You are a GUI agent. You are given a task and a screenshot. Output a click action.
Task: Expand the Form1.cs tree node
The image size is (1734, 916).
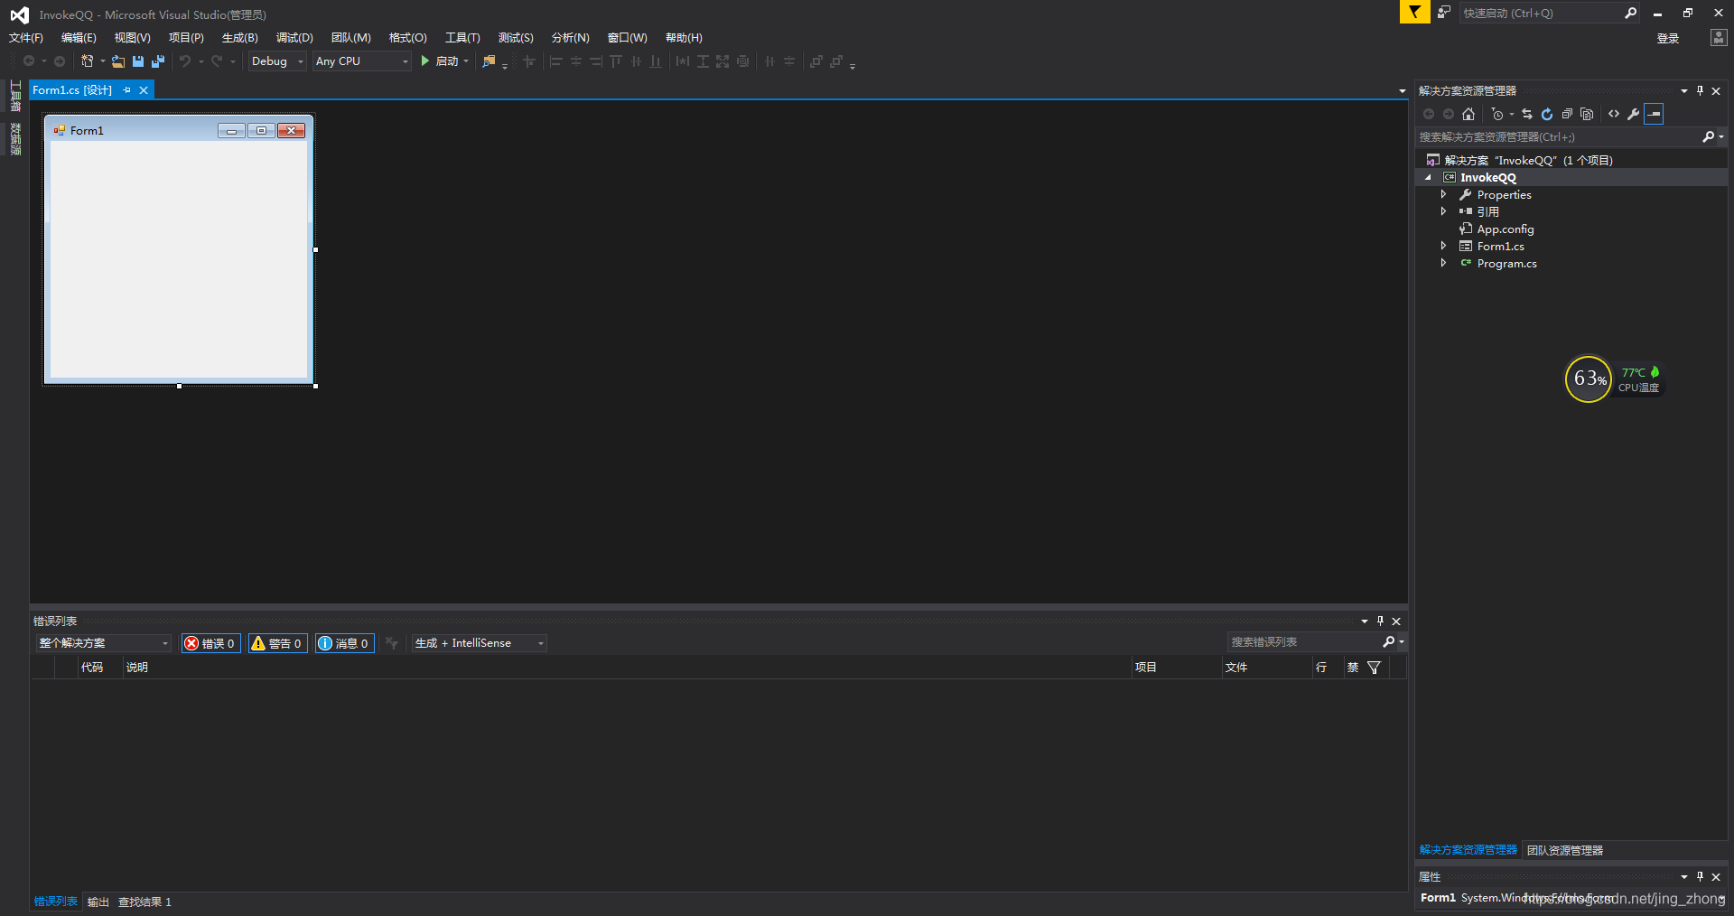coord(1443,246)
